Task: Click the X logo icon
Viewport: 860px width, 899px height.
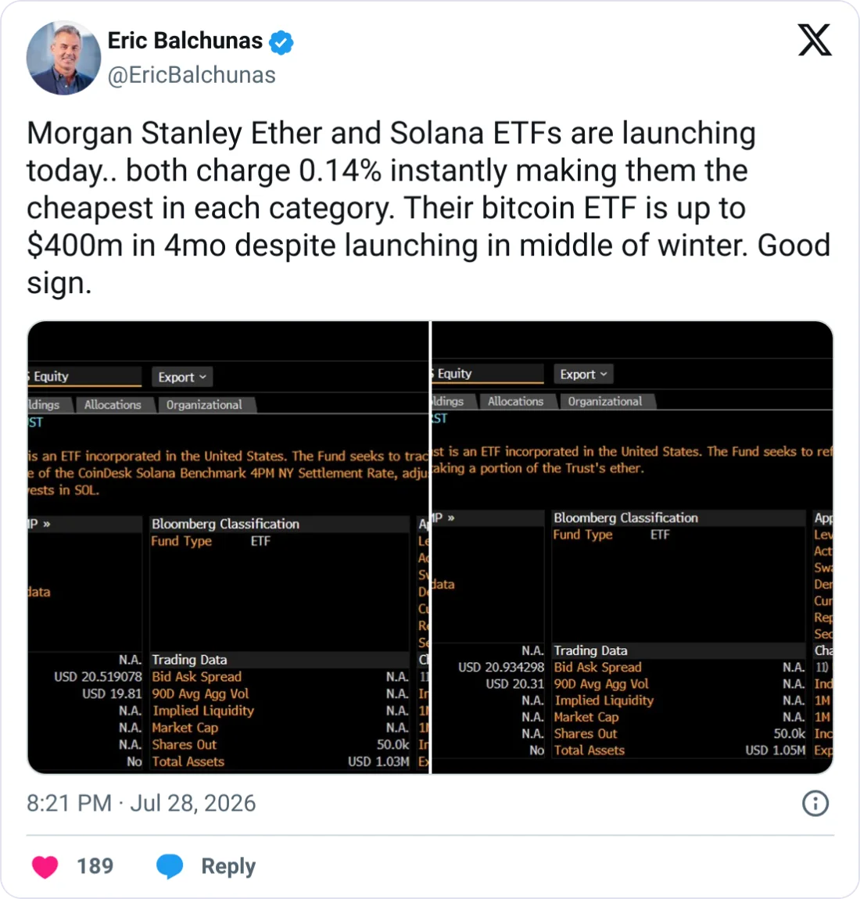Action: click(815, 40)
